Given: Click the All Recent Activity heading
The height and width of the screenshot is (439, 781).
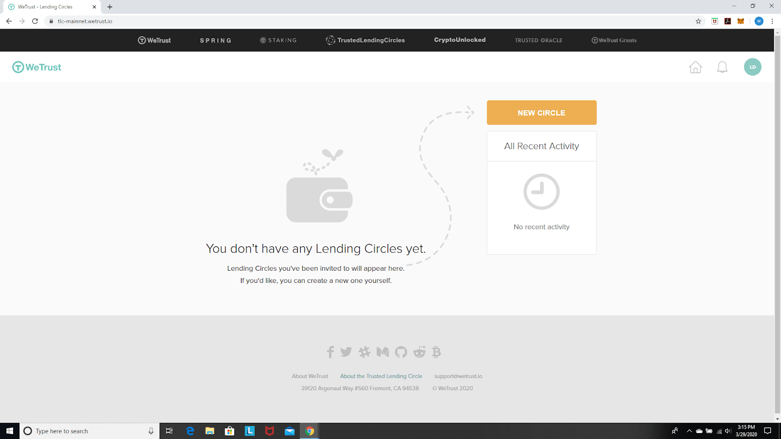Looking at the screenshot, I should click(542, 146).
